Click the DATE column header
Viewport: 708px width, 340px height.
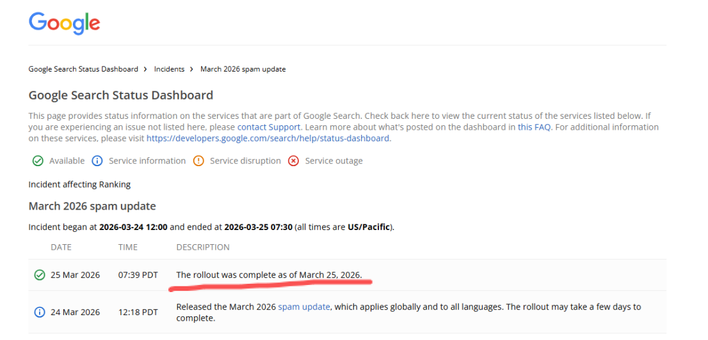[x=61, y=247]
